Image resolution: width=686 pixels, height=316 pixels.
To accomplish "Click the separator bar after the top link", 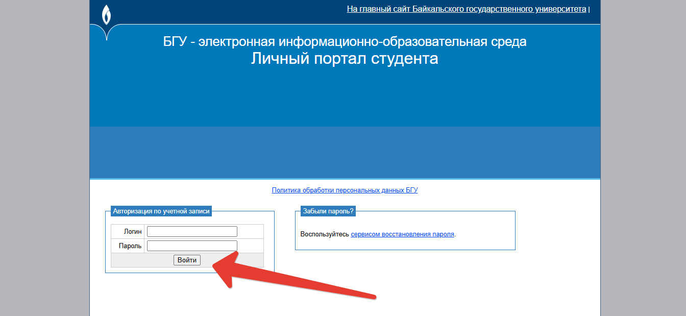I will [589, 9].
